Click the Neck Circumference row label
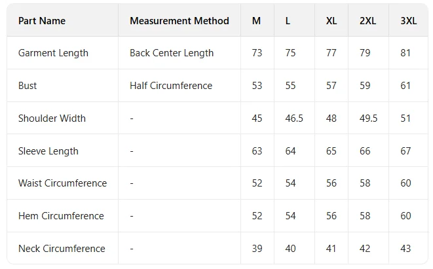 point(62,249)
